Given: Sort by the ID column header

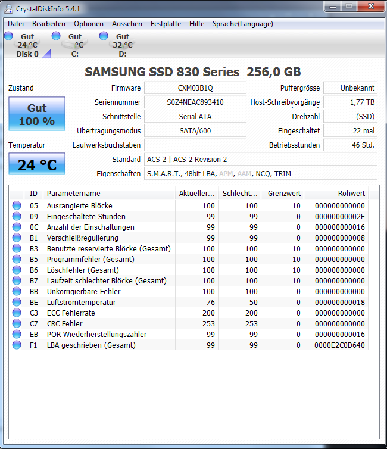Looking at the screenshot, I should pyautogui.click(x=33, y=194).
